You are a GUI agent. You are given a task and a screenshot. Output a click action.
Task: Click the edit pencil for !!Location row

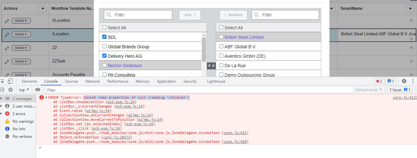[x=7, y=21]
